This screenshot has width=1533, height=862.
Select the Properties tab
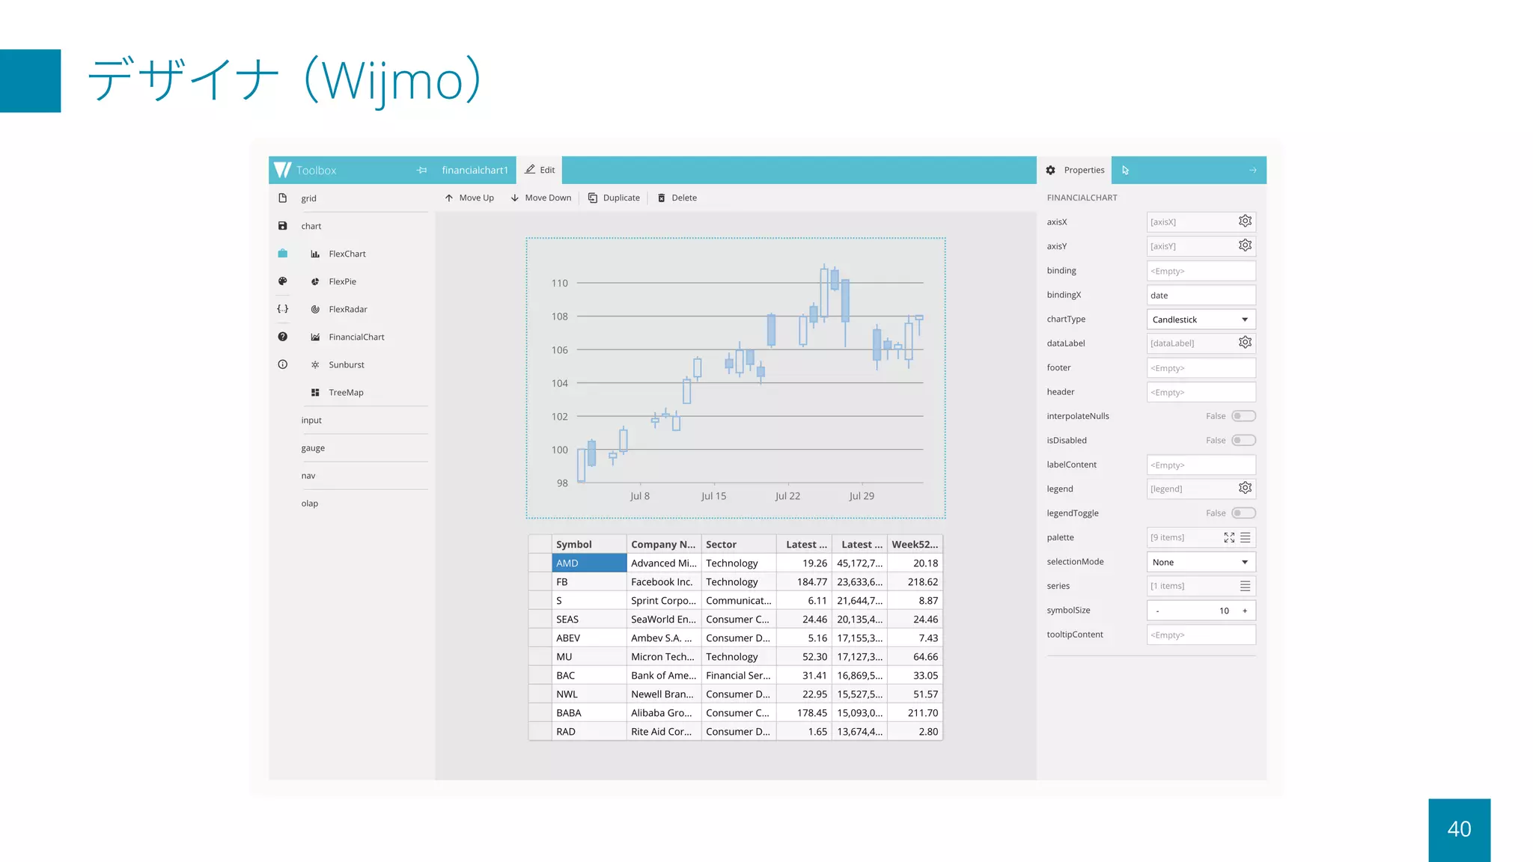click(x=1075, y=170)
